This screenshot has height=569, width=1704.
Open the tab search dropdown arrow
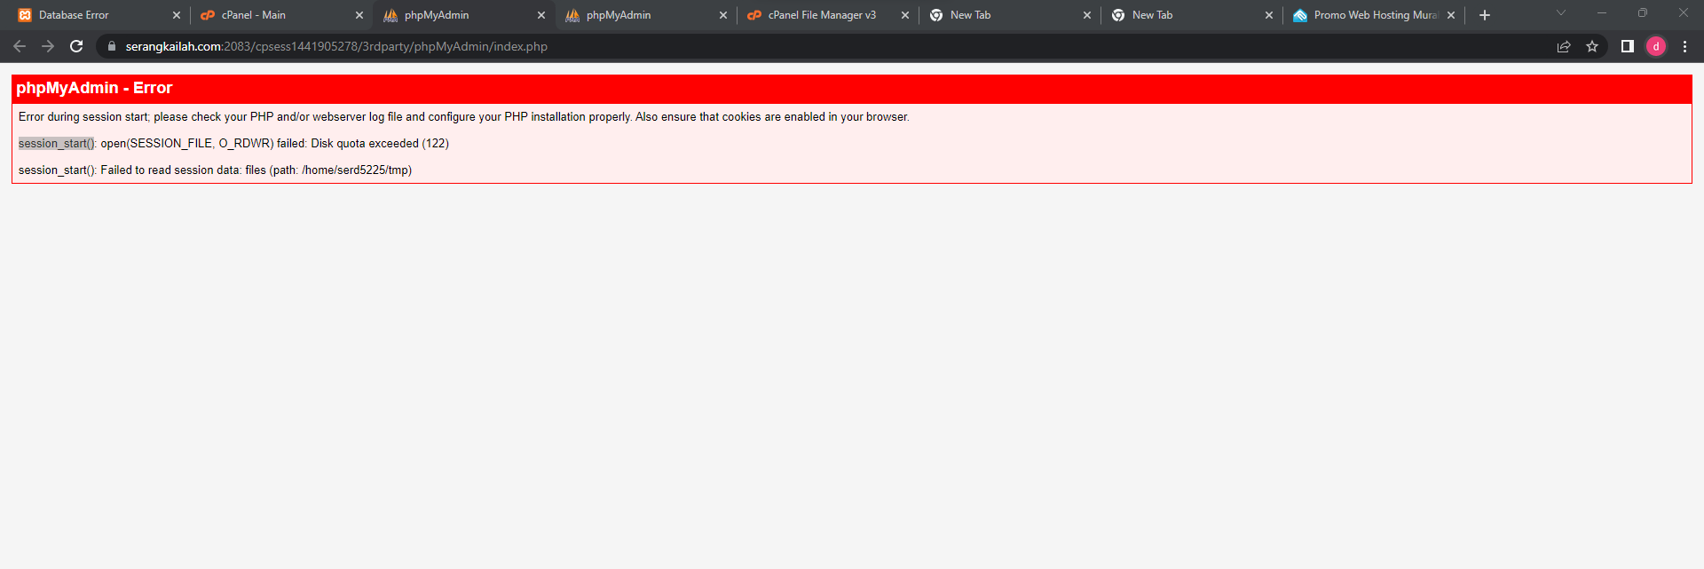pyautogui.click(x=1561, y=12)
